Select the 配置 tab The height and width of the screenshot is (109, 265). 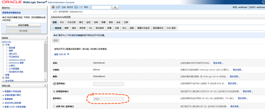[55, 22]
